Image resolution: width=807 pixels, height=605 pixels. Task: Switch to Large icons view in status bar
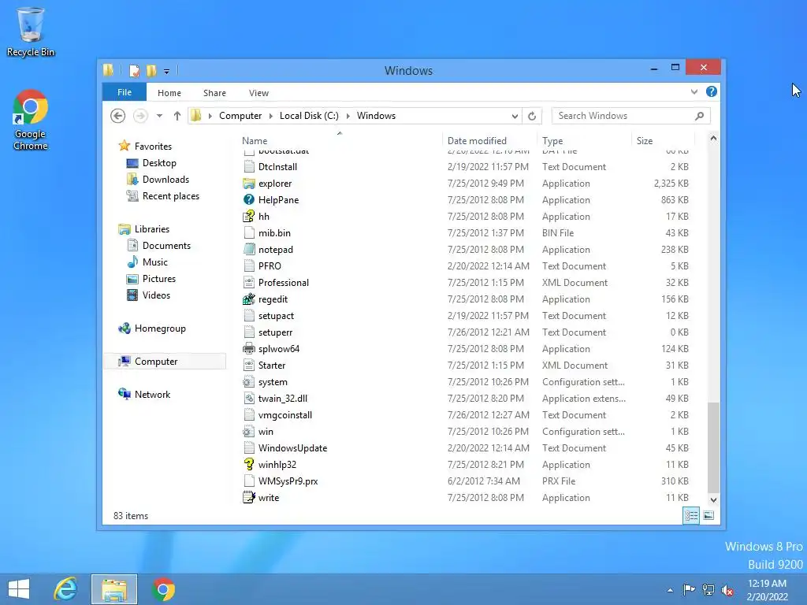[x=708, y=515]
